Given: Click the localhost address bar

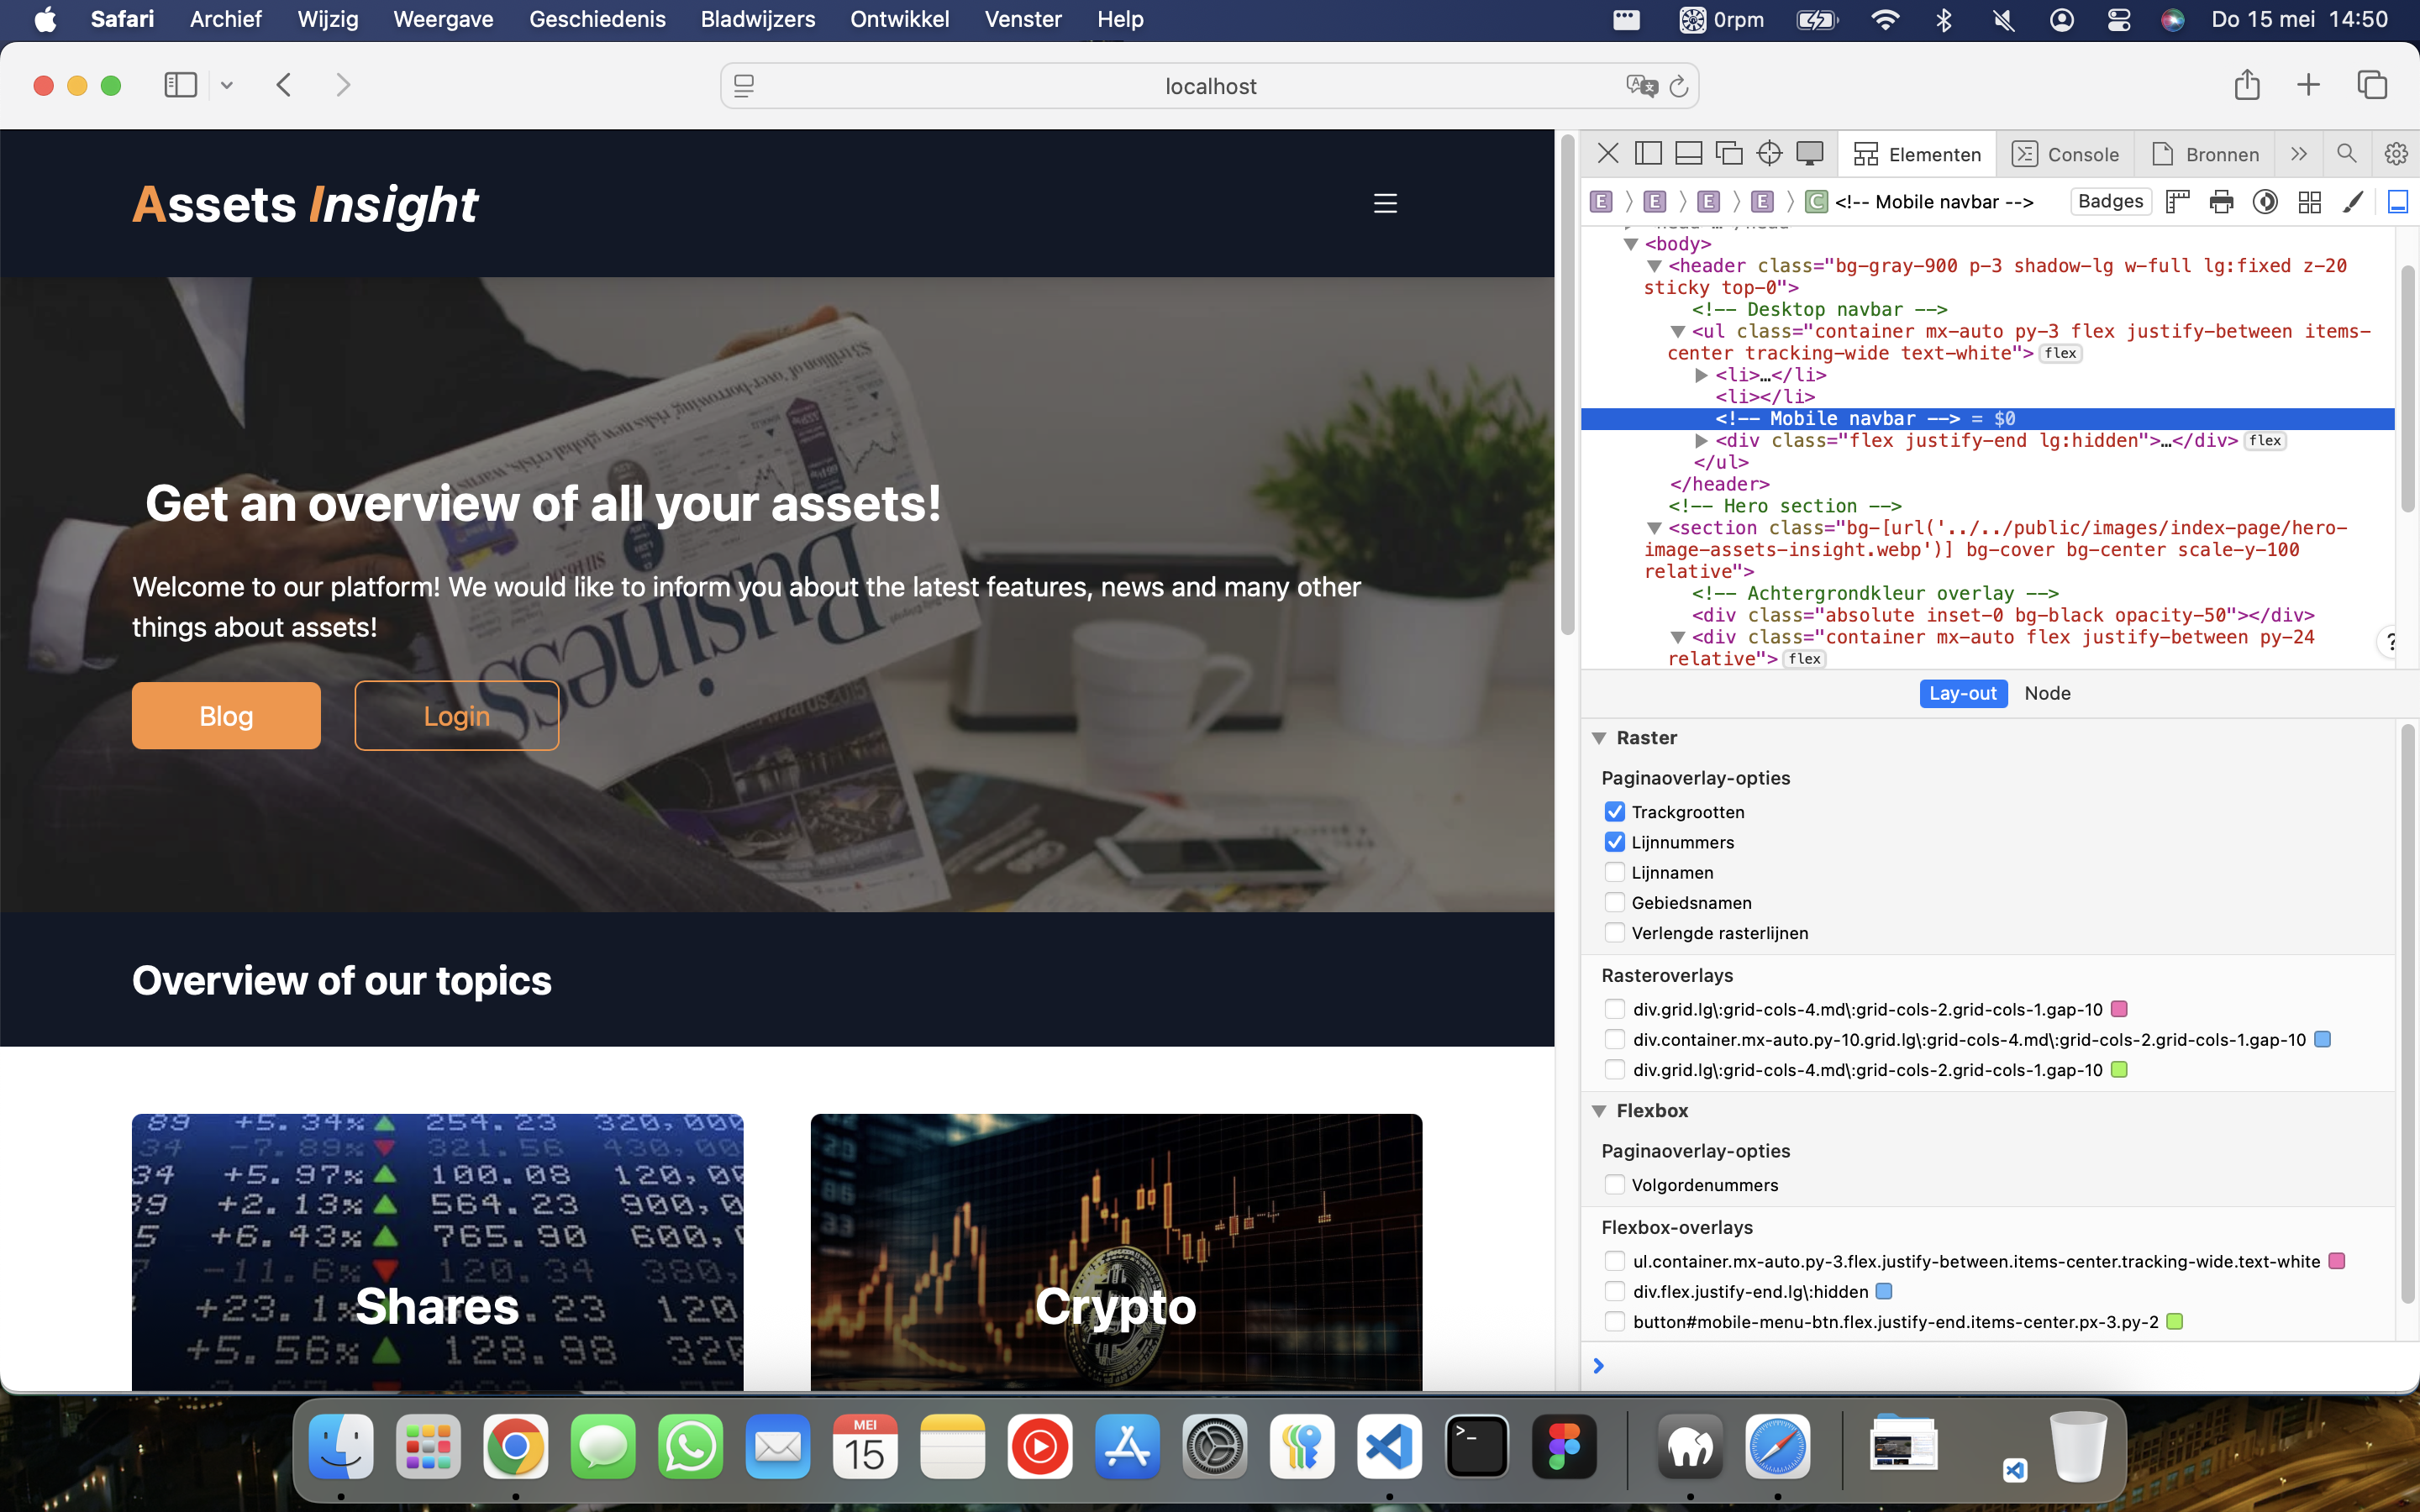Looking at the screenshot, I should click(x=1209, y=87).
